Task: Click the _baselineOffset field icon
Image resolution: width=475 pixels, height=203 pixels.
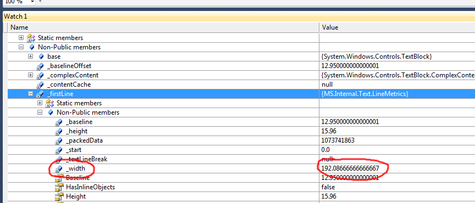Action: pos(40,66)
